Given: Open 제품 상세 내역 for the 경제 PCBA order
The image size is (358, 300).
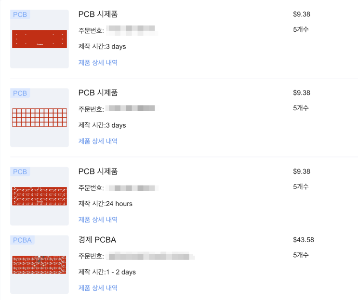Looking at the screenshot, I should [98, 288].
